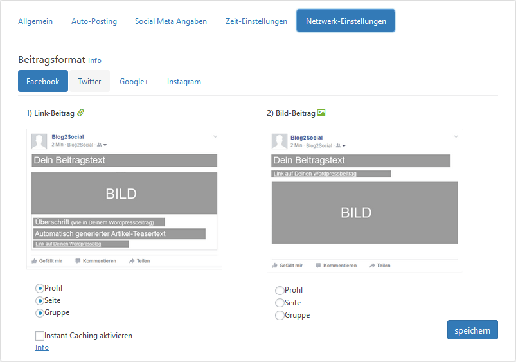
Task: Select Profil radio under Link-Beitrag
Action: click(39, 289)
